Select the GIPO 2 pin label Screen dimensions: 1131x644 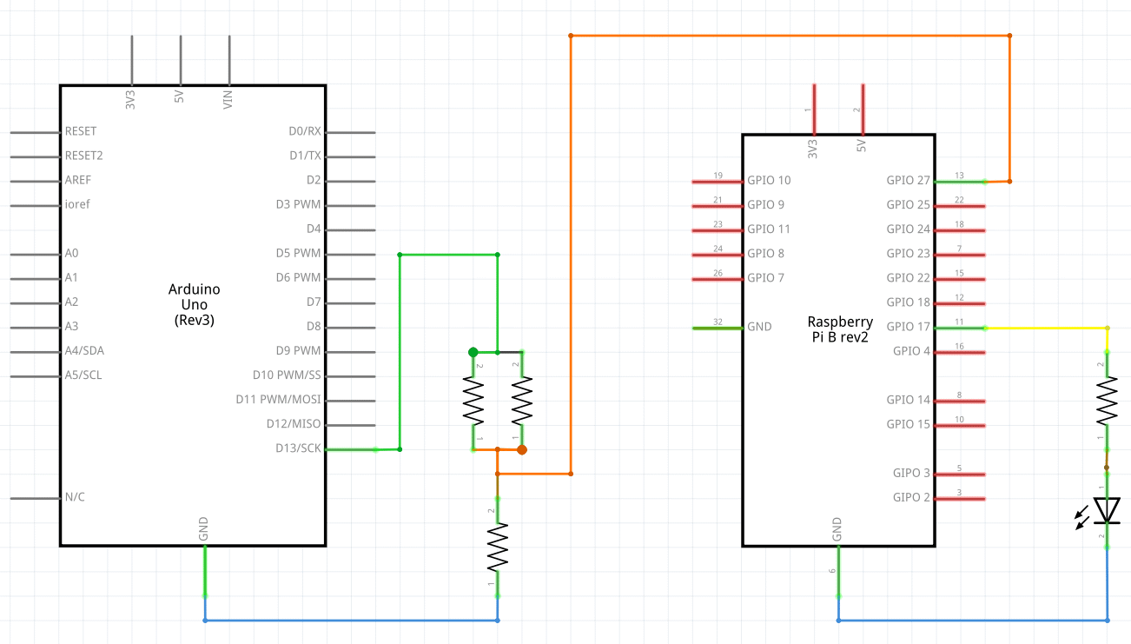coord(911,497)
